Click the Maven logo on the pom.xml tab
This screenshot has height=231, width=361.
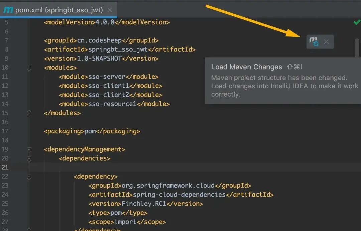(x=8, y=10)
